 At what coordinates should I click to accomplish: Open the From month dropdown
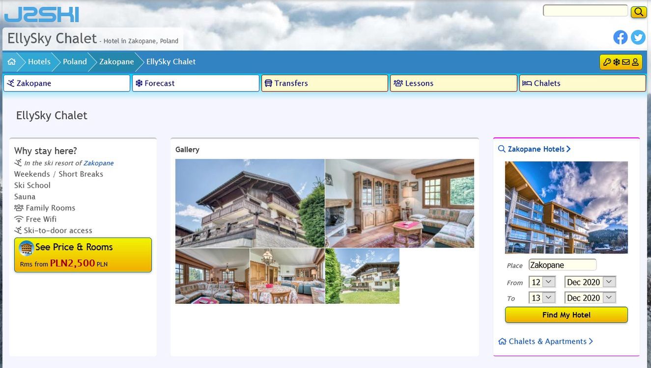tap(590, 282)
